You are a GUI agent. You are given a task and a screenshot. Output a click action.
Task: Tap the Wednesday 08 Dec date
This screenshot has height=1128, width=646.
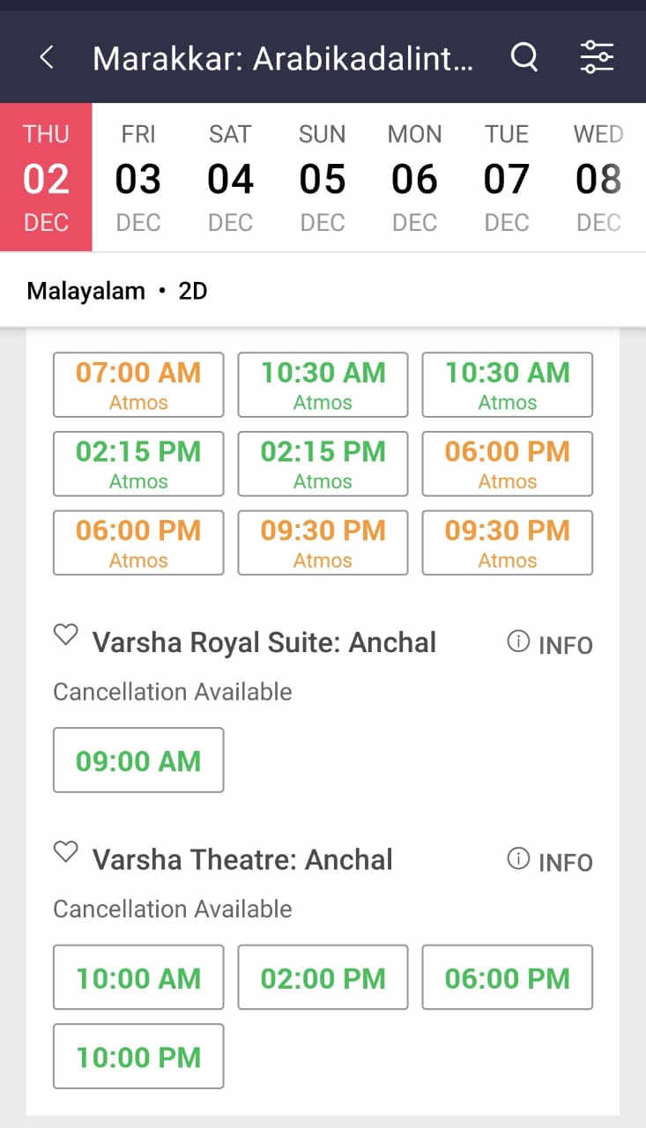click(x=598, y=178)
